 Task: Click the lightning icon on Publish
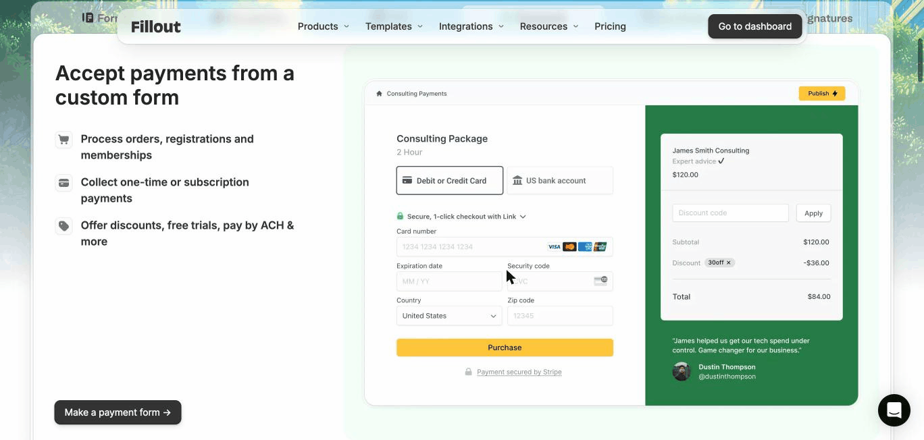tap(835, 94)
